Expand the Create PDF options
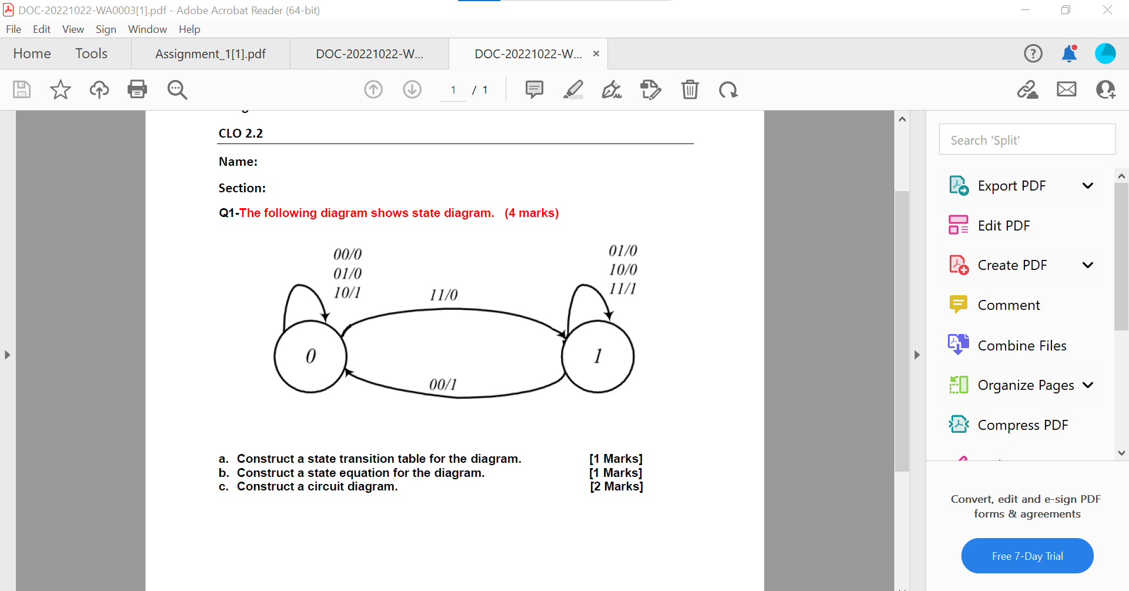Image resolution: width=1129 pixels, height=591 pixels. pos(1087,265)
